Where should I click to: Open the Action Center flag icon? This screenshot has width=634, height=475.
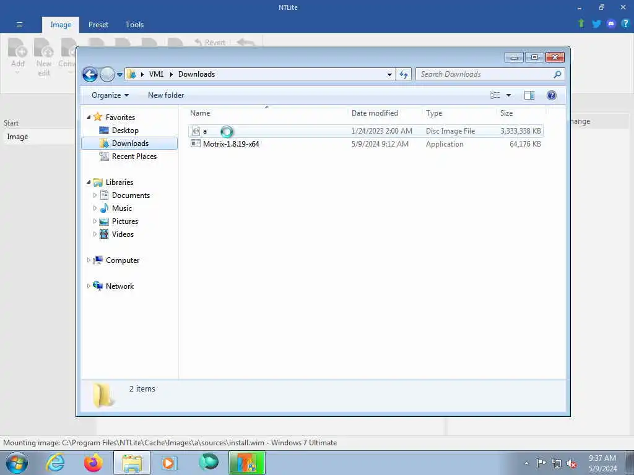(x=541, y=463)
